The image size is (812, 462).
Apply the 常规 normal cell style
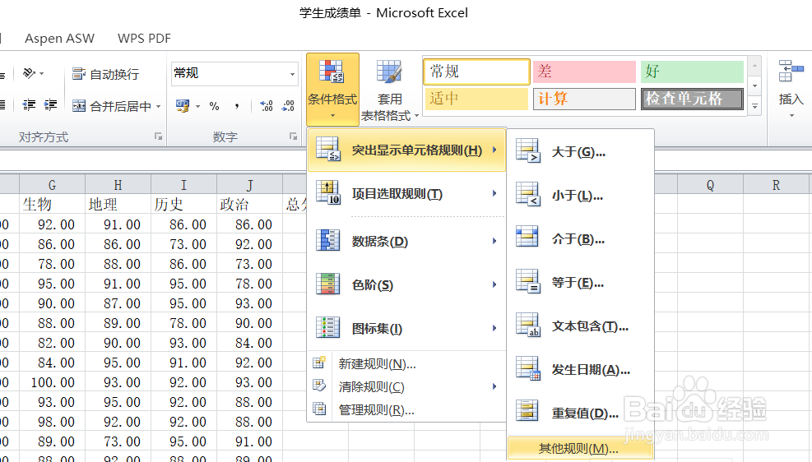pos(476,72)
